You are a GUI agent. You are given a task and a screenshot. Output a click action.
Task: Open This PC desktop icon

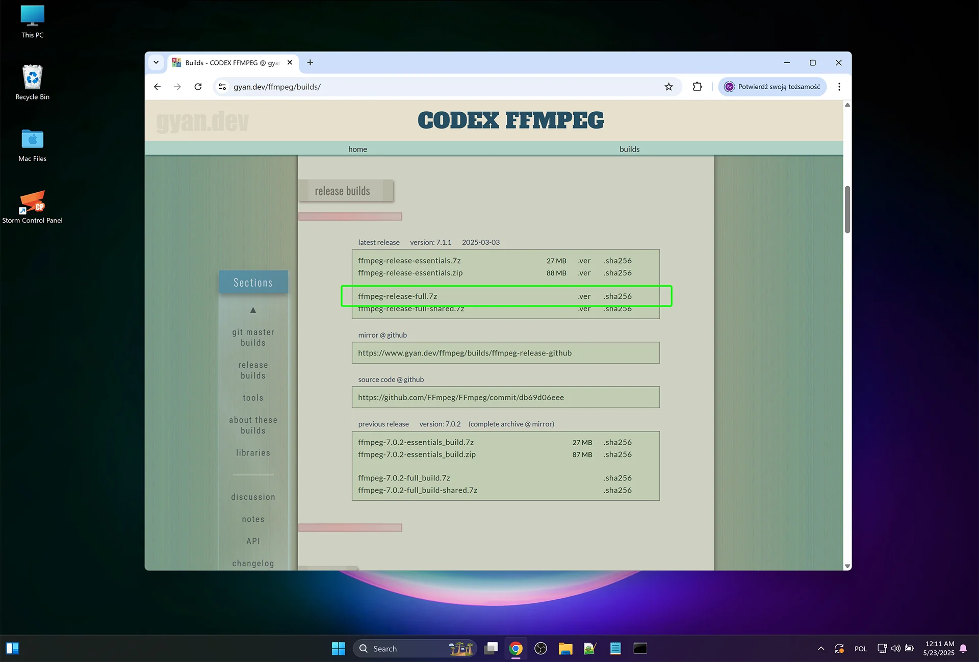[x=32, y=21]
